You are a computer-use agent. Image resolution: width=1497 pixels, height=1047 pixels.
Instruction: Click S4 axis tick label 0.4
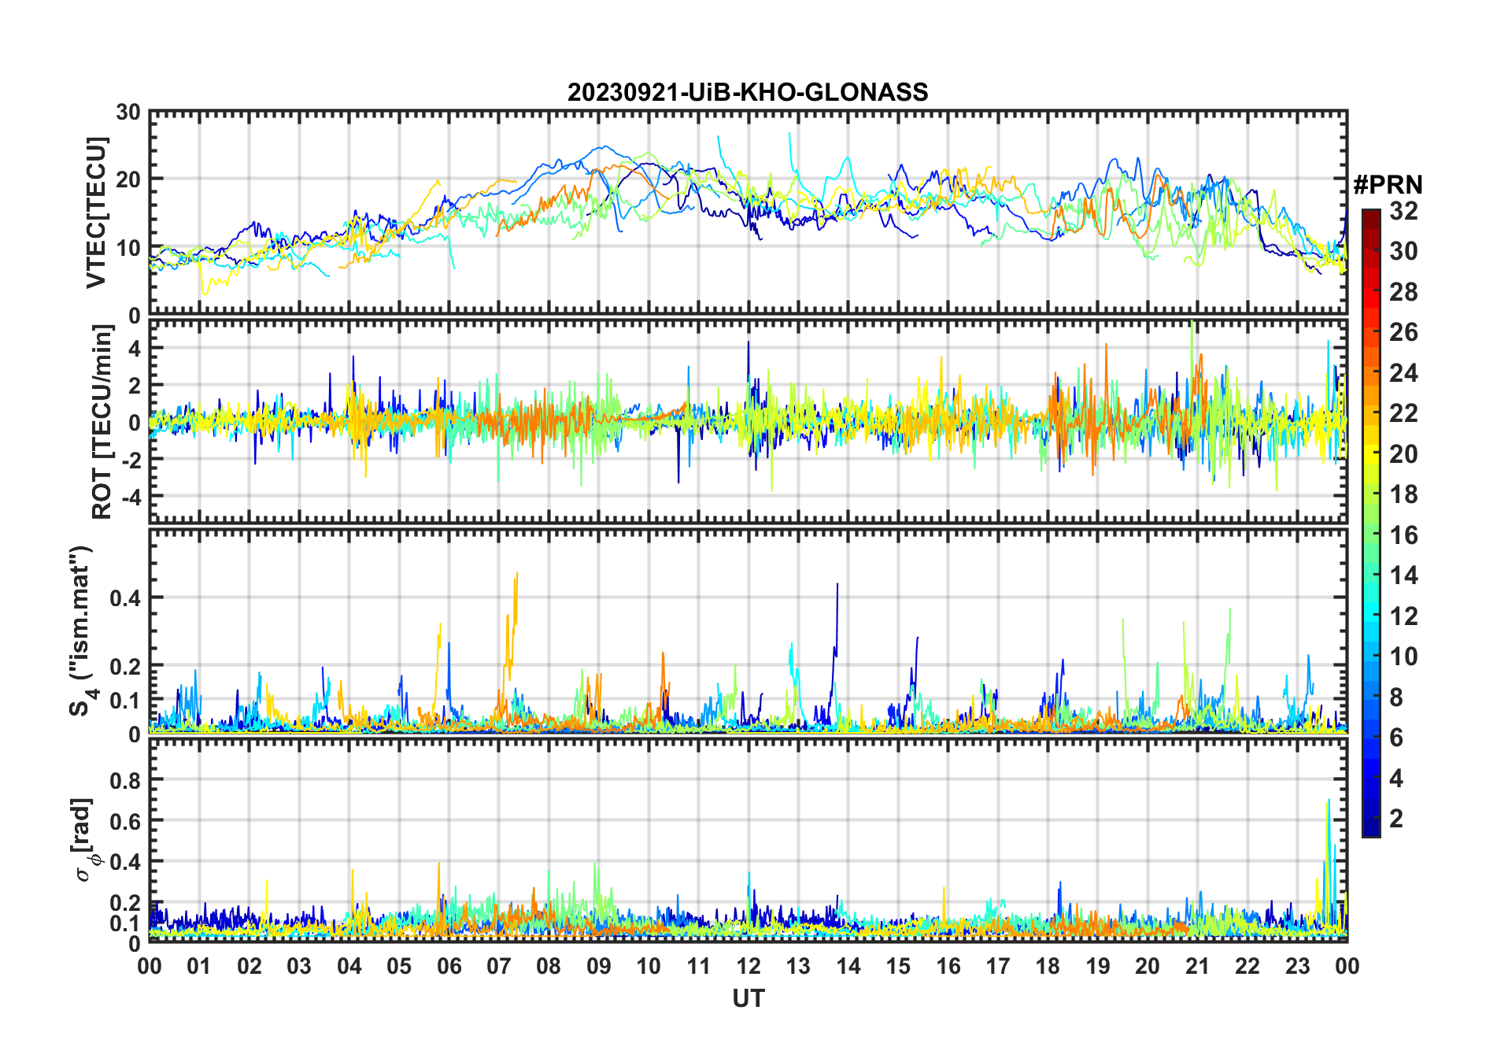(125, 598)
